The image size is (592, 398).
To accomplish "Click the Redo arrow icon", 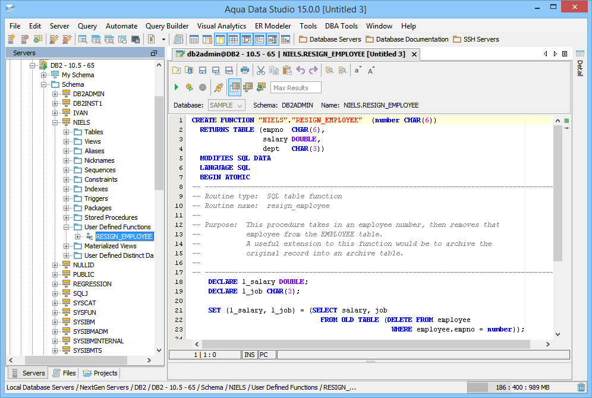I will [313, 70].
